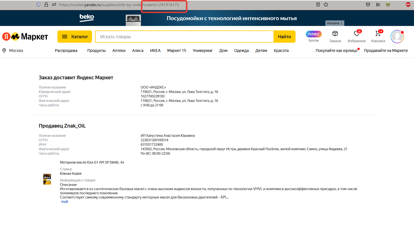
Task: Select Yandex ОГРН value 1027700229193
Action: tap(152, 96)
